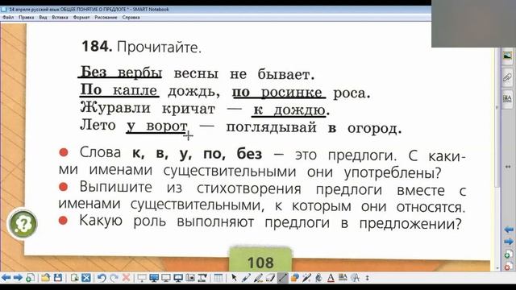The width and height of the screenshot is (516, 290).
Task: Go to next page from side panel arrow
Action: pyautogui.click(x=509, y=242)
